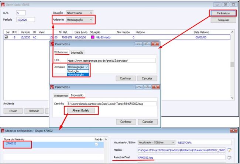Image resolution: width=240 pixels, height=164 pixels.
Task: Click the Modelo path field
Action: point(182,150)
